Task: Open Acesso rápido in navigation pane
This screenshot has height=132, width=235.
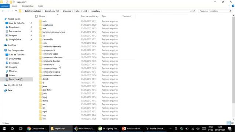Action: [x=14, y=19]
